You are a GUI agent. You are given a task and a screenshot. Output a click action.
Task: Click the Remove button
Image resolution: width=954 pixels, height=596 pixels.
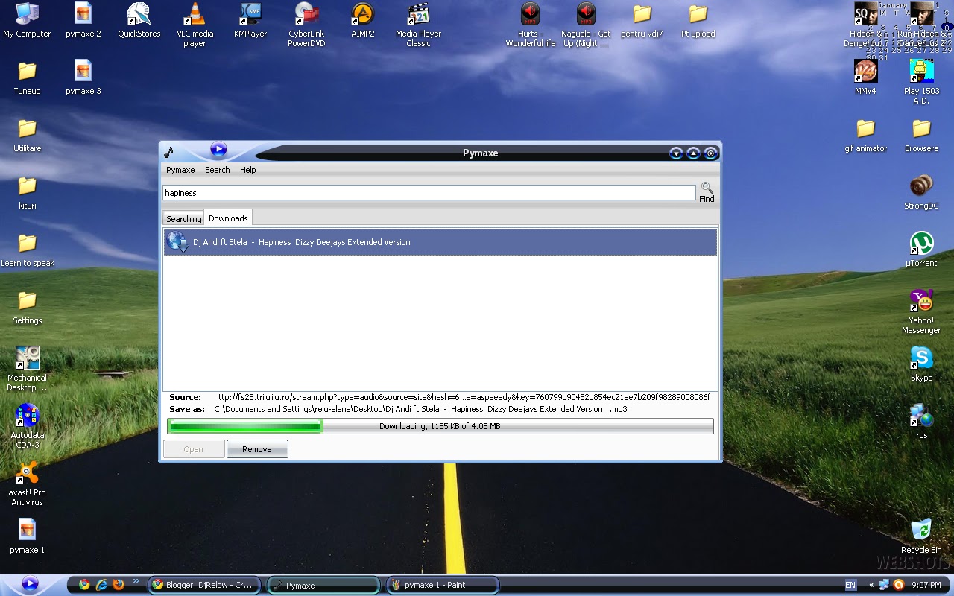(257, 449)
